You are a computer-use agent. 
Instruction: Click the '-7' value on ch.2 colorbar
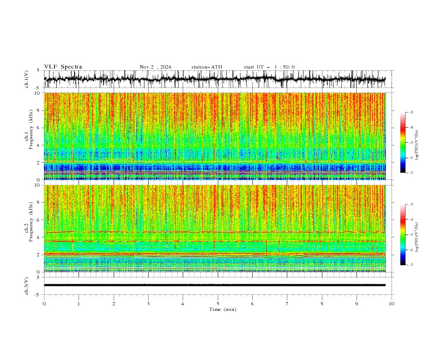pos(411,265)
